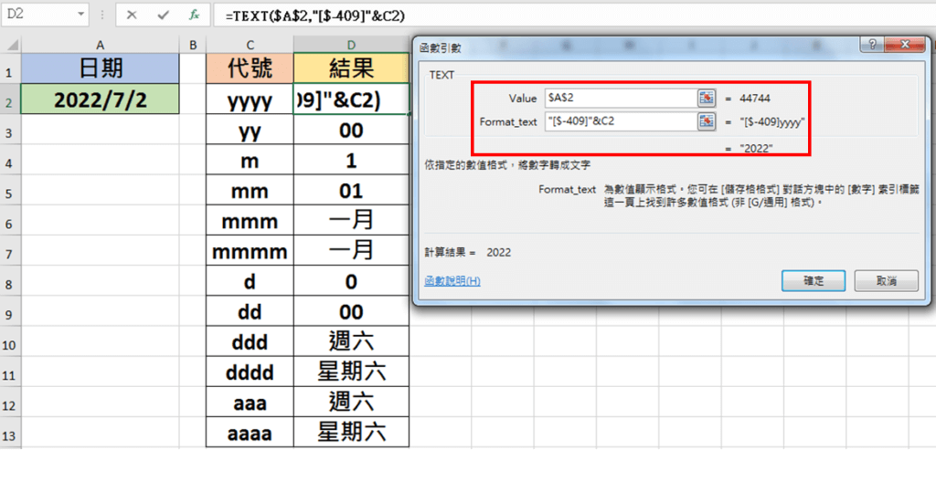Image resolution: width=936 pixels, height=481 pixels.
Task: Click the dialog's help question mark button
Action: [x=873, y=46]
